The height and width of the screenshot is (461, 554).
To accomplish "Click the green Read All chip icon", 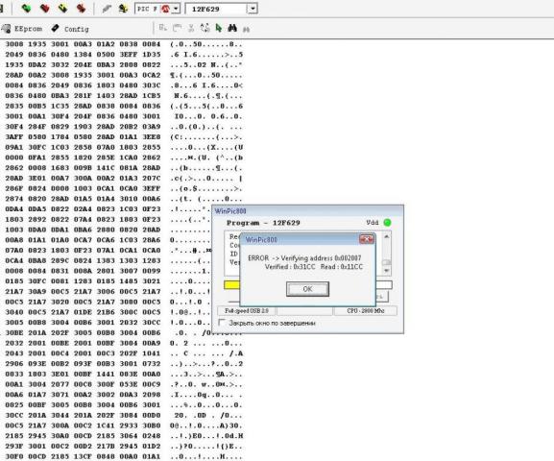I will click(27, 8).
